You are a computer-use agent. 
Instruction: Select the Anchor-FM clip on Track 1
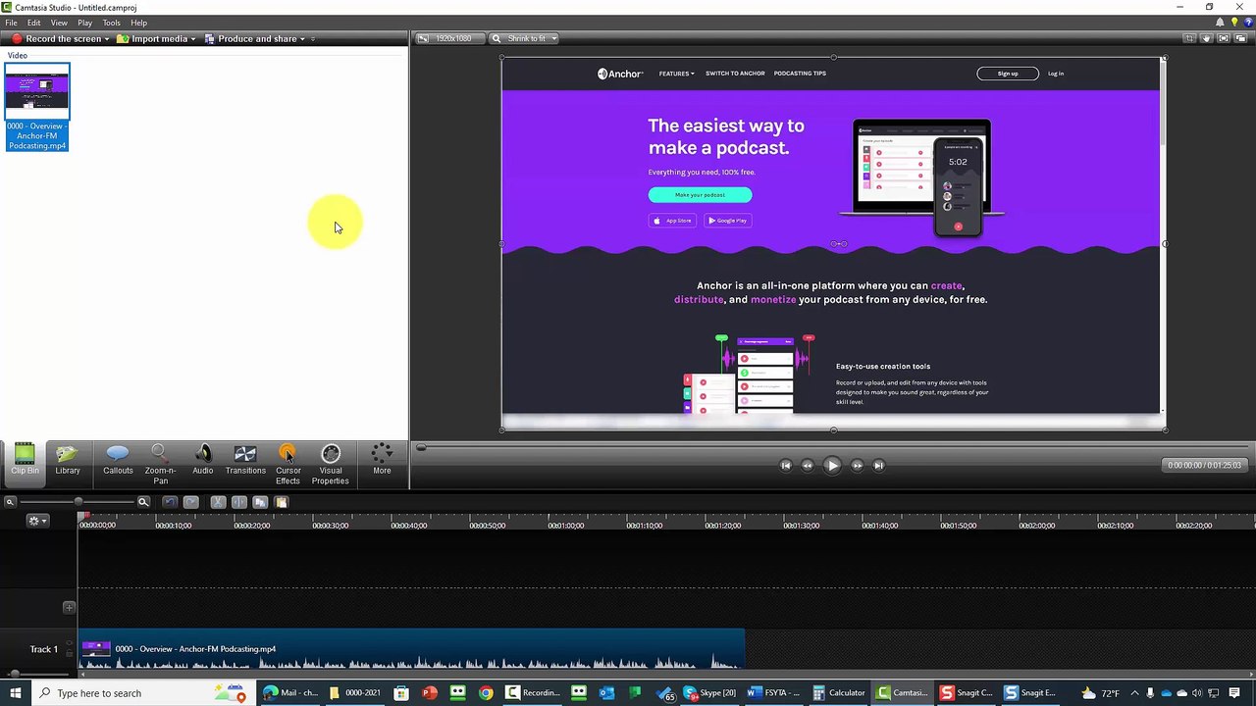pyautogui.click(x=412, y=649)
